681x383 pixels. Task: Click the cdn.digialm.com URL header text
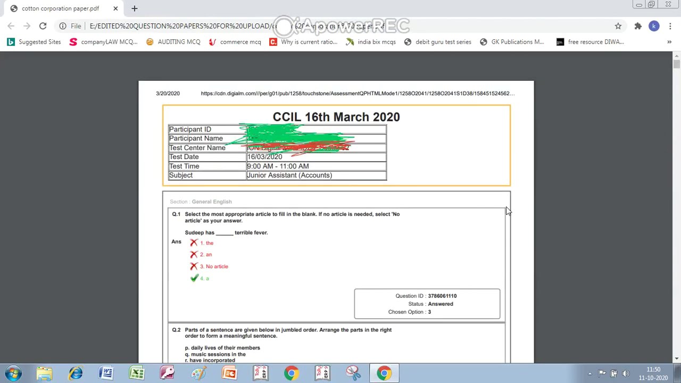[x=358, y=93]
